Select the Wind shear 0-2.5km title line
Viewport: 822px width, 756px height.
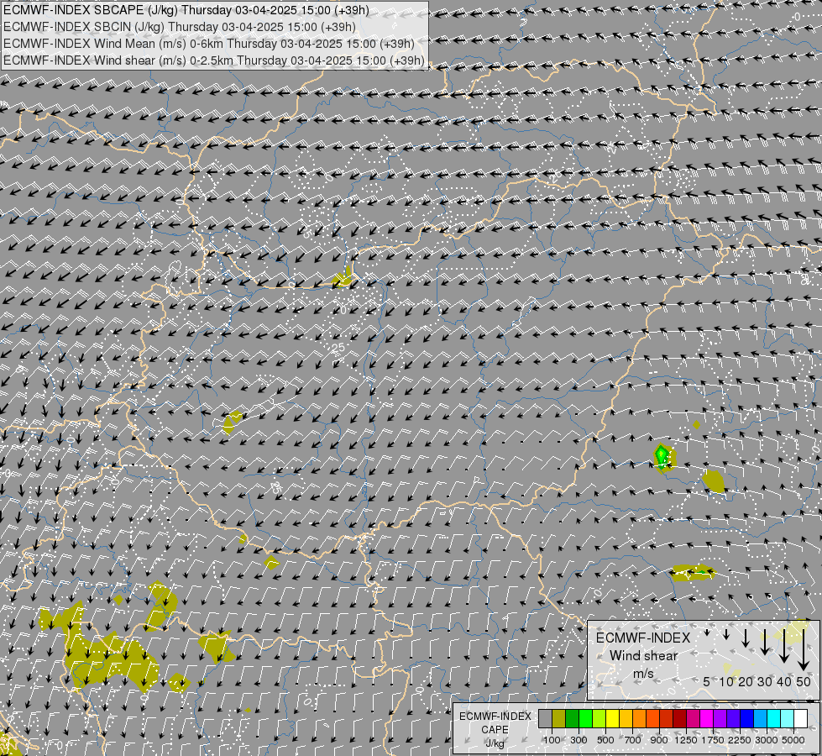pos(214,60)
